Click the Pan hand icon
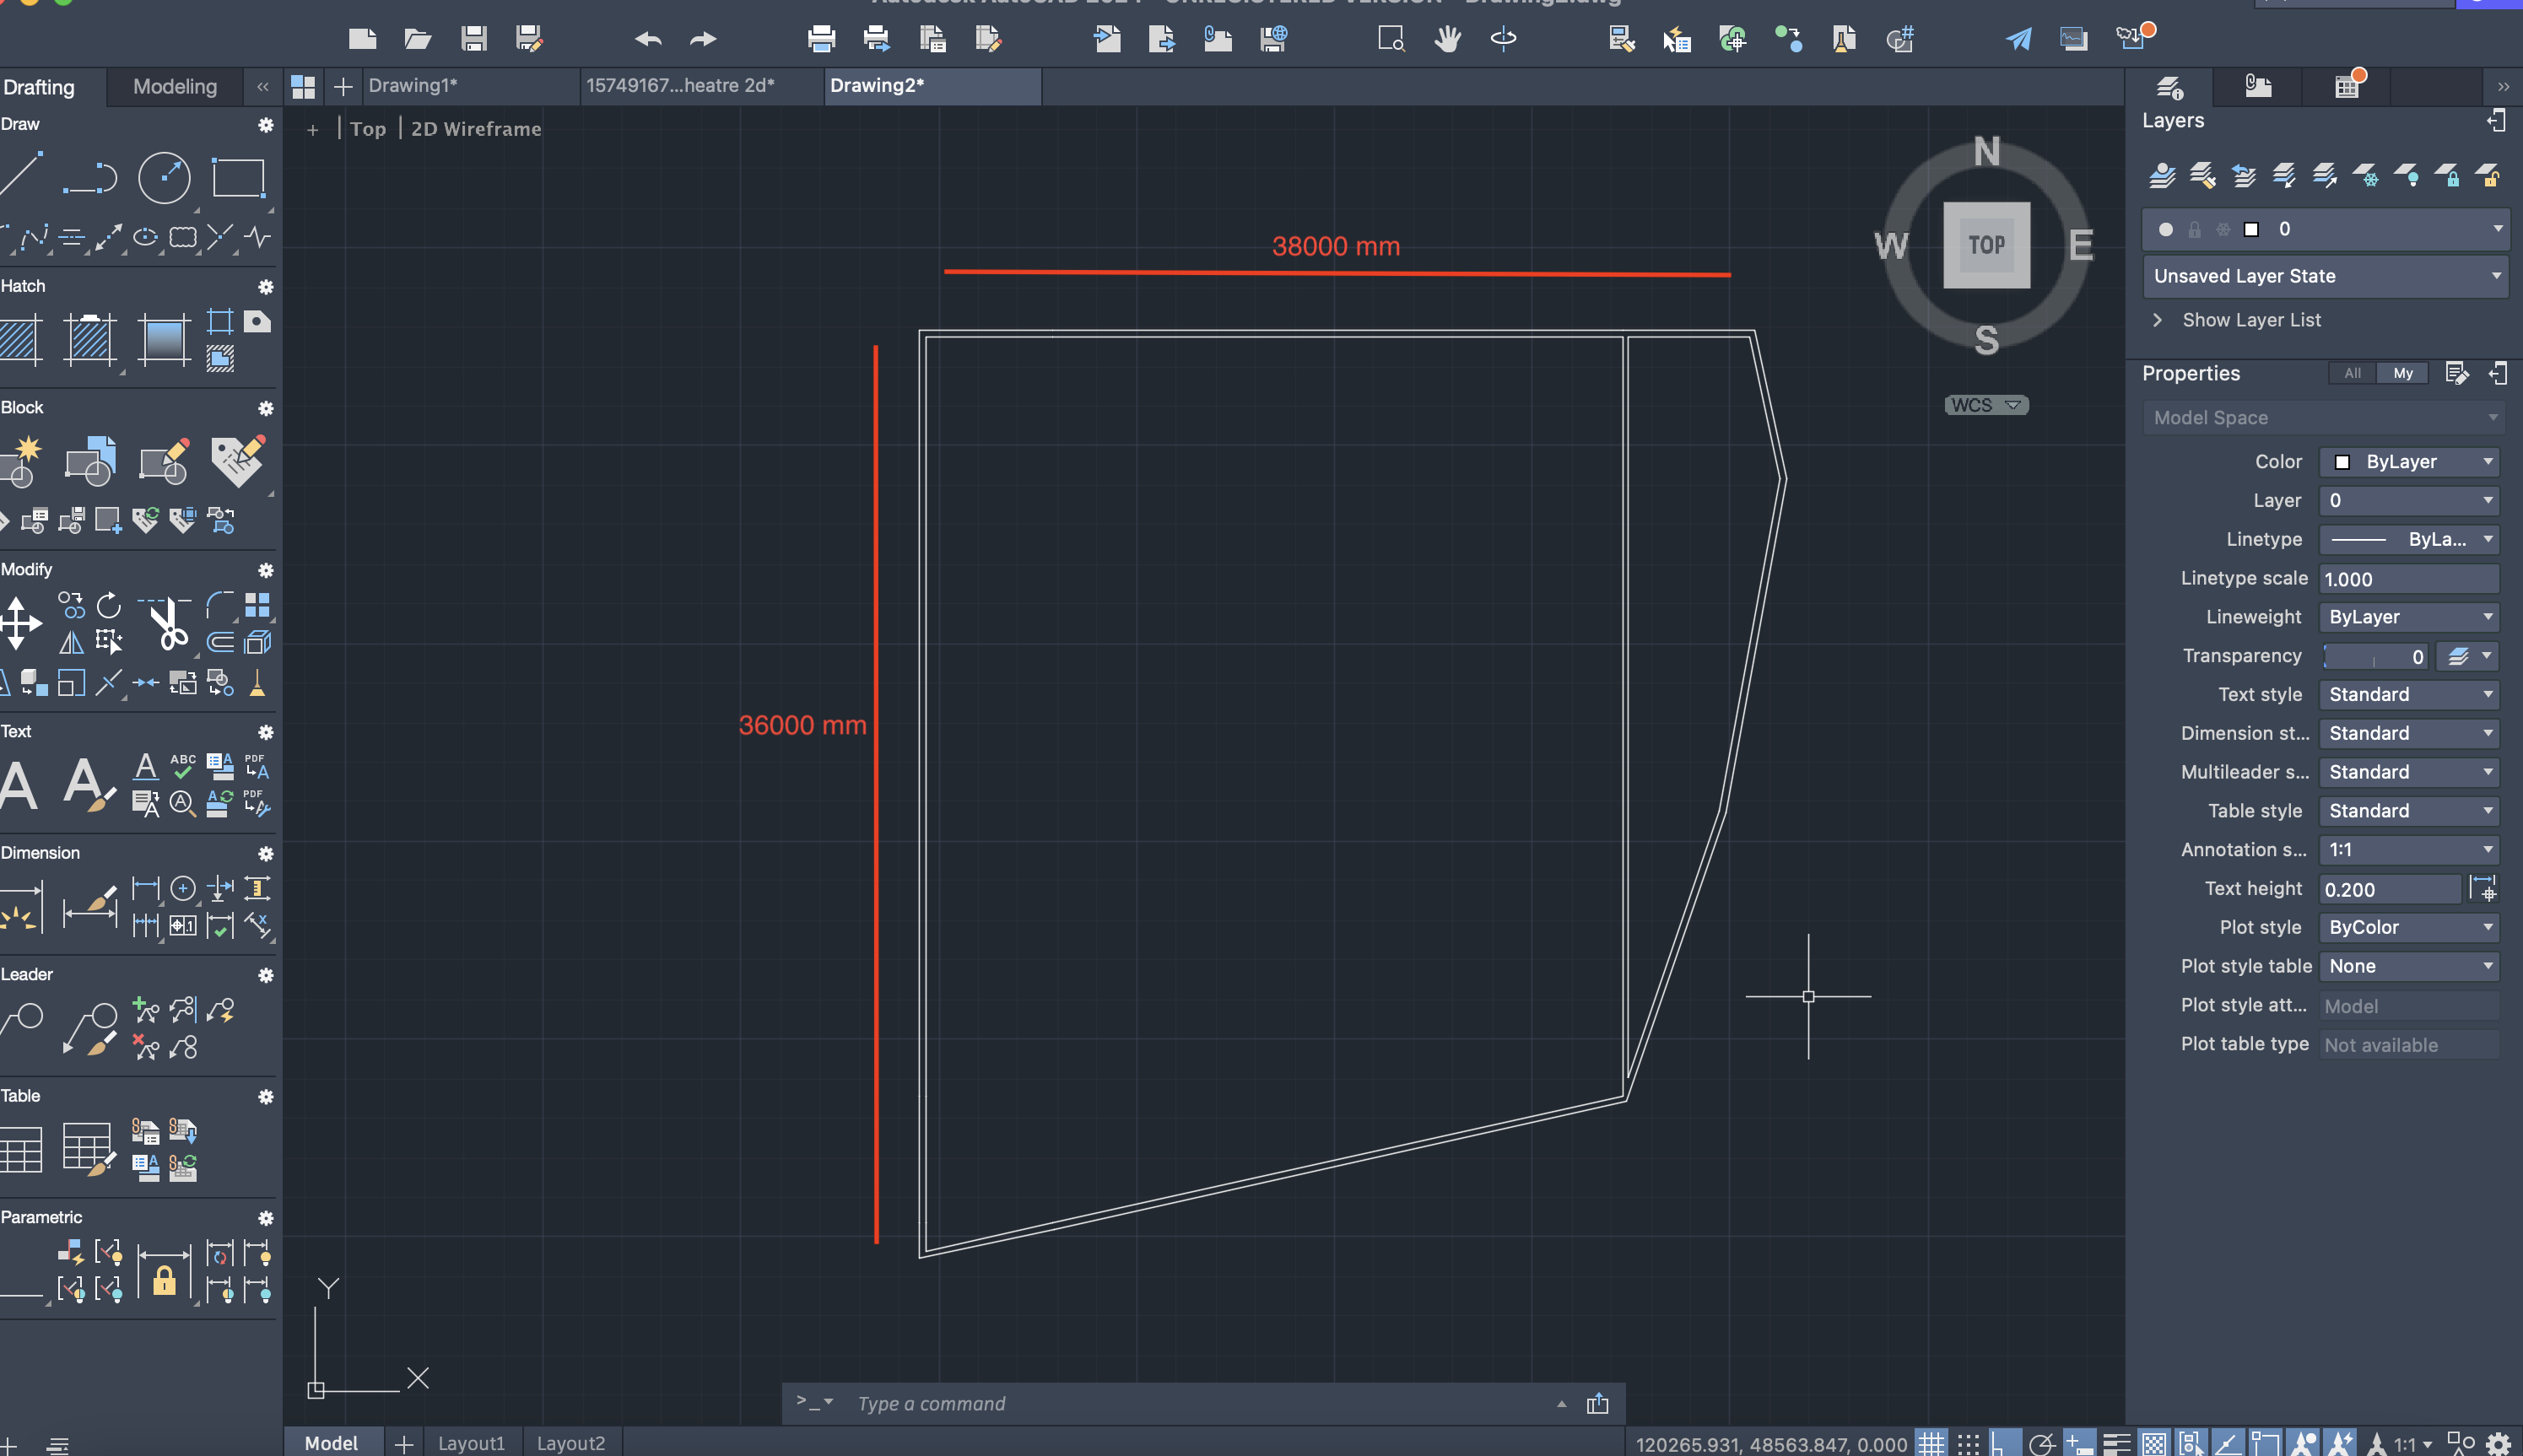 1446,39
